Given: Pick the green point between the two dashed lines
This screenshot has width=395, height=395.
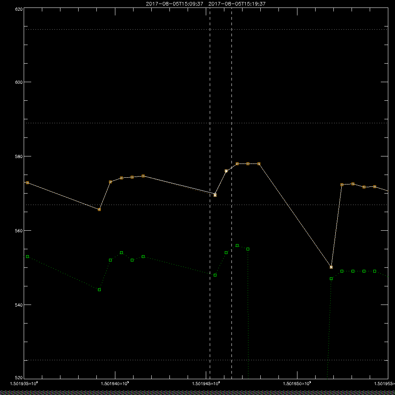Looking at the screenshot, I should [x=226, y=252].
